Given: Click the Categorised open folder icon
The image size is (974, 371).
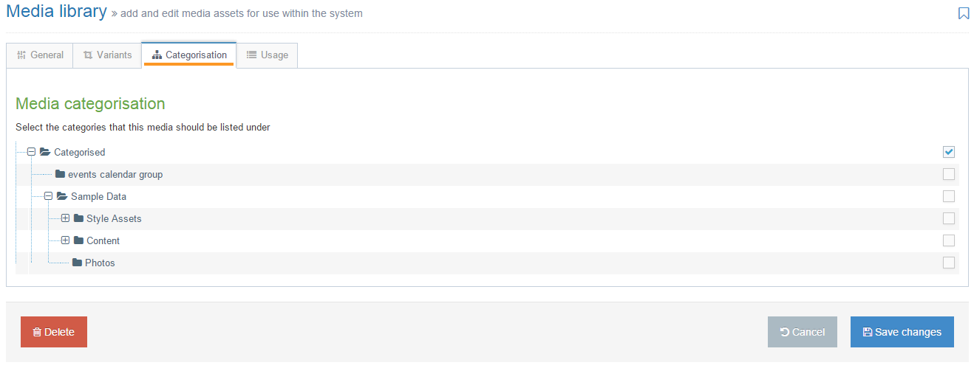Looking at the screenshot, I should [45, 153].
